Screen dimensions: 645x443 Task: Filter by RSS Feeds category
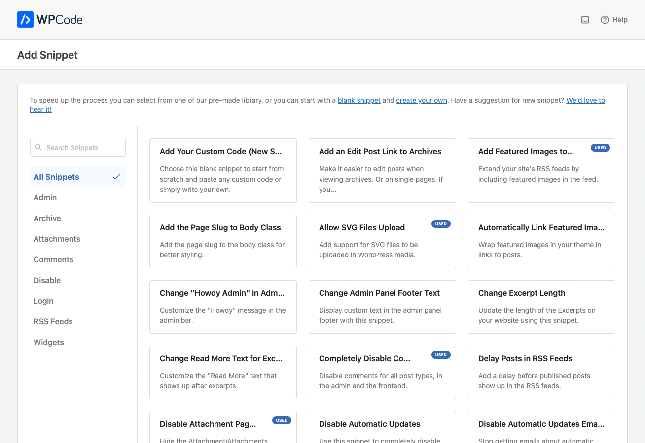pyautogui.click(x=53, y=321)
